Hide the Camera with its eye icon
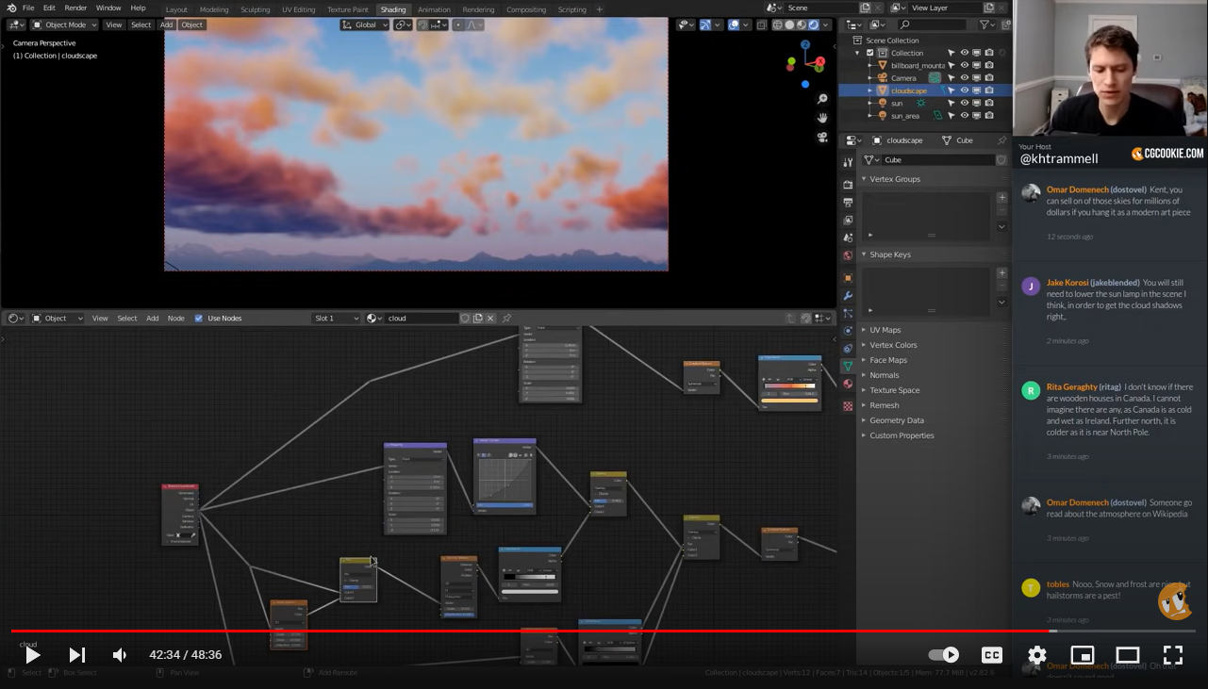Viewport: 1208px width, 689px height. (964, 78)
